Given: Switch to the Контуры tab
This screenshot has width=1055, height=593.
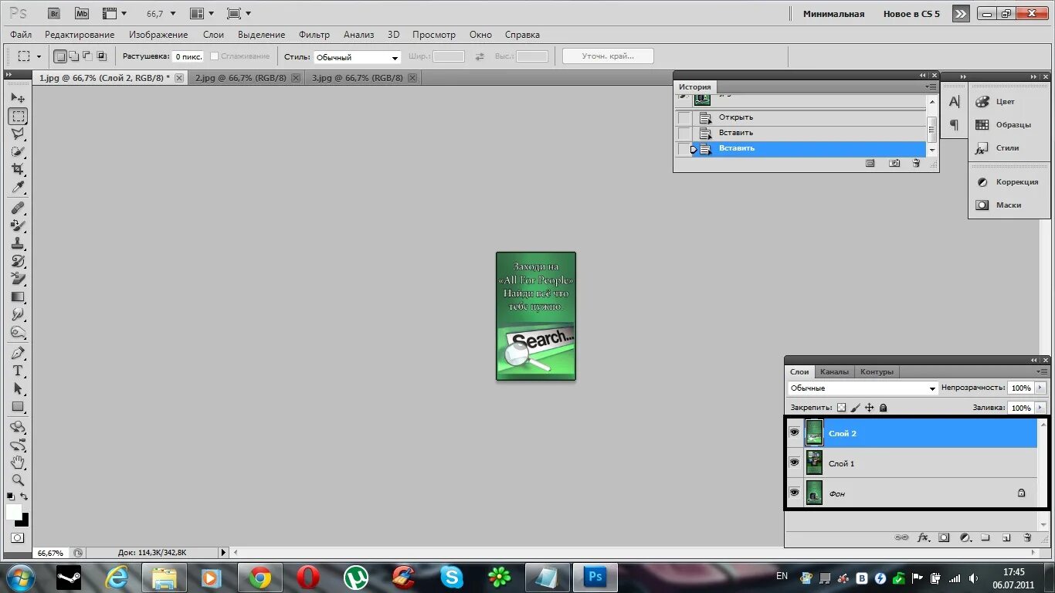Looking at the screenshot, I should (x=877, y=372).
